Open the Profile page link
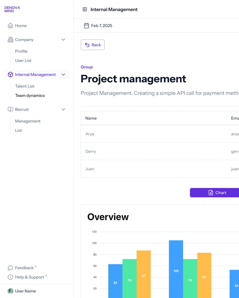The image size is (239, 298). (21, 51)
